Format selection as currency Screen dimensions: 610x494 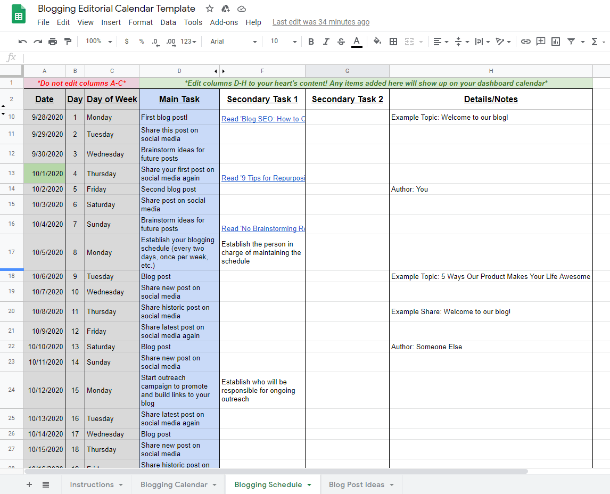126,41
